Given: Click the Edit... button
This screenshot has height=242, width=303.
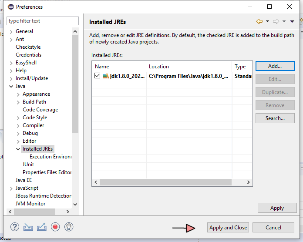Looking at the screenshot, I should click(275, 79).
